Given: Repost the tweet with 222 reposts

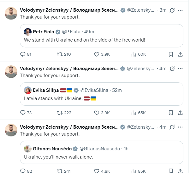Looking at the screenshot, I should pos(64,113).
